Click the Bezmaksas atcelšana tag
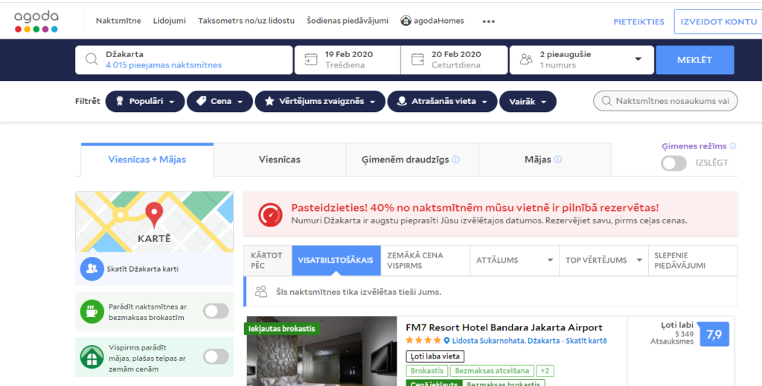 [492, 371]
